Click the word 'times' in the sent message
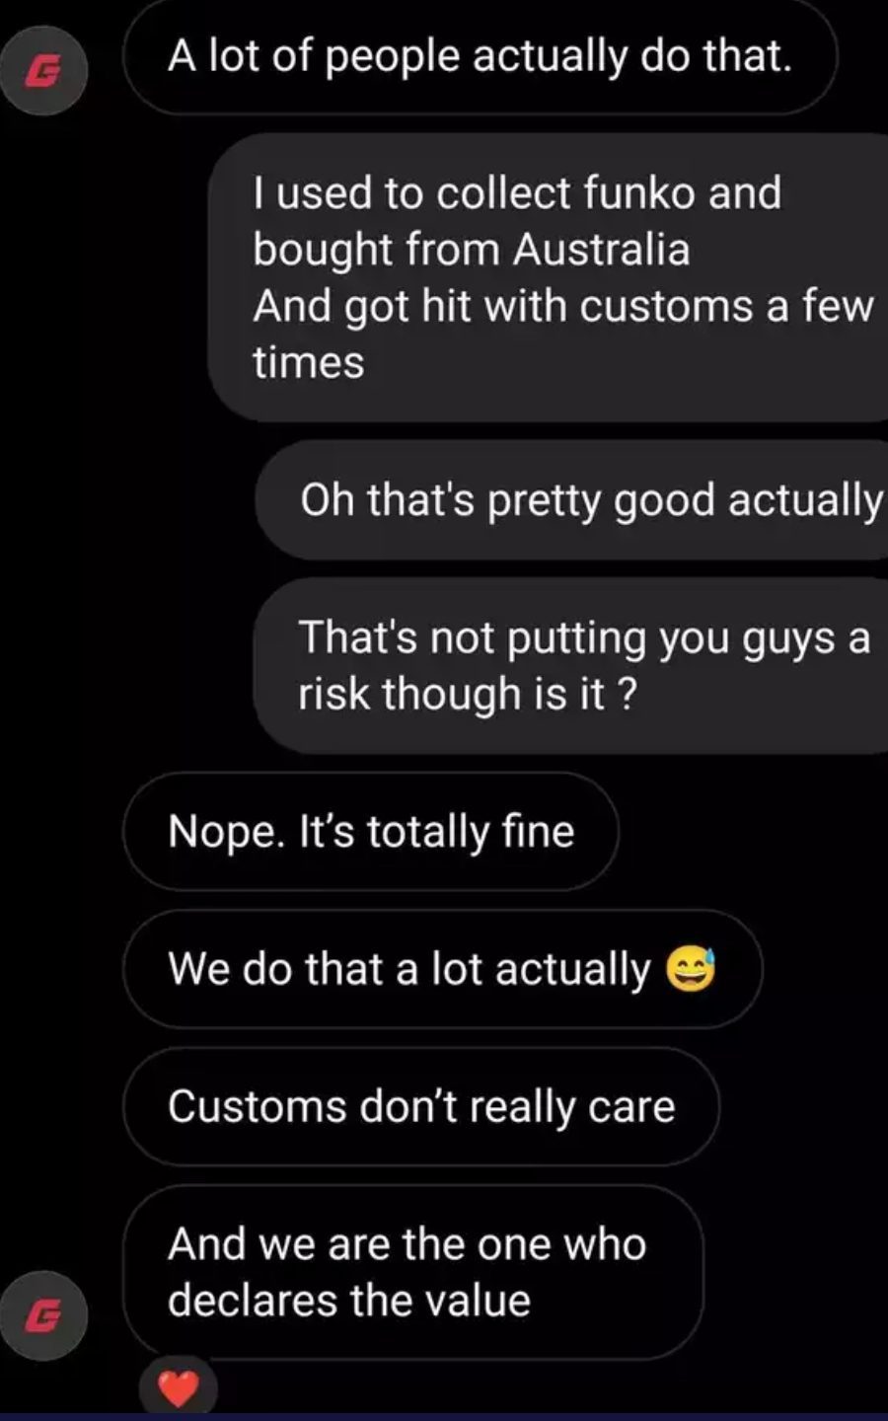 [x=309, y=362]
